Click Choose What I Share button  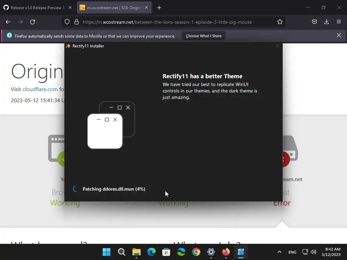204,36
